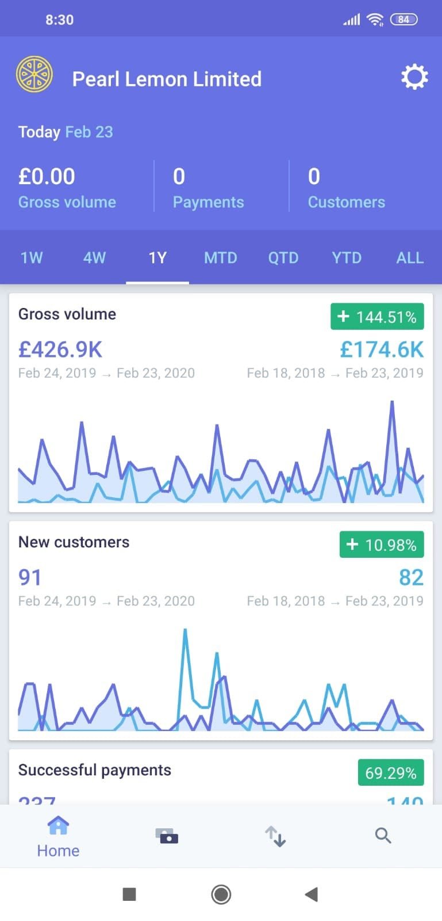This screenshot has width=442, height=921.
Task: Tap the 69.29% badge on Successful payments
Action: [x=391, y=772]
